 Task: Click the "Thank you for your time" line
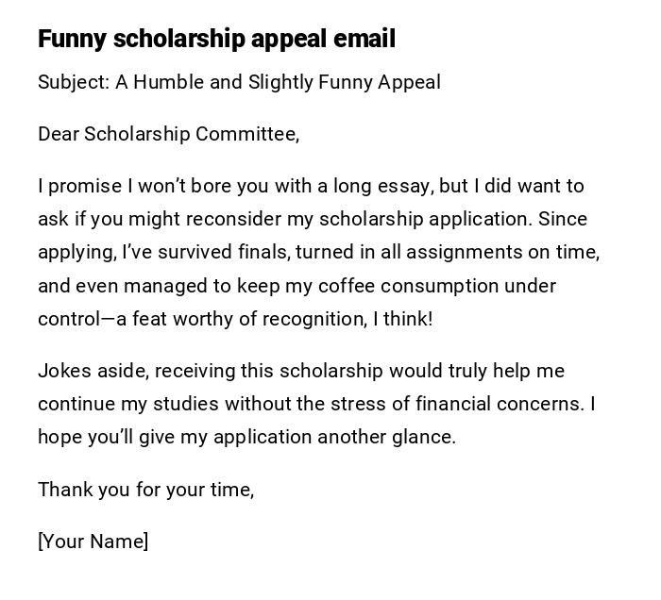[x=145, y=490]
